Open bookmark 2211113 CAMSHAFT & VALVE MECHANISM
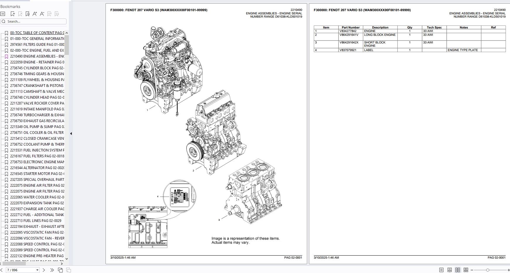510x273 pixels. [x=37, y=92]
